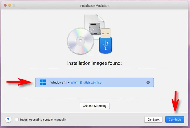Click the Windows 11 logo icon
This screenshot has width=190, height=128.
(x=43, y=82)
